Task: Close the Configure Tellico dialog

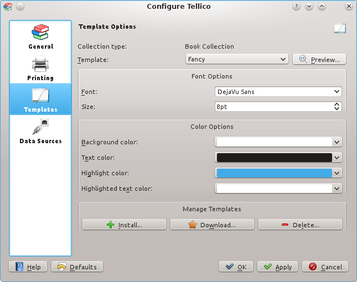Action: (x=349, y=7)
